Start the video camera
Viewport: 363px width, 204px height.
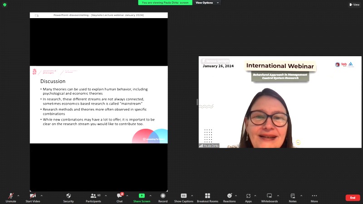(x=33, y=197)
